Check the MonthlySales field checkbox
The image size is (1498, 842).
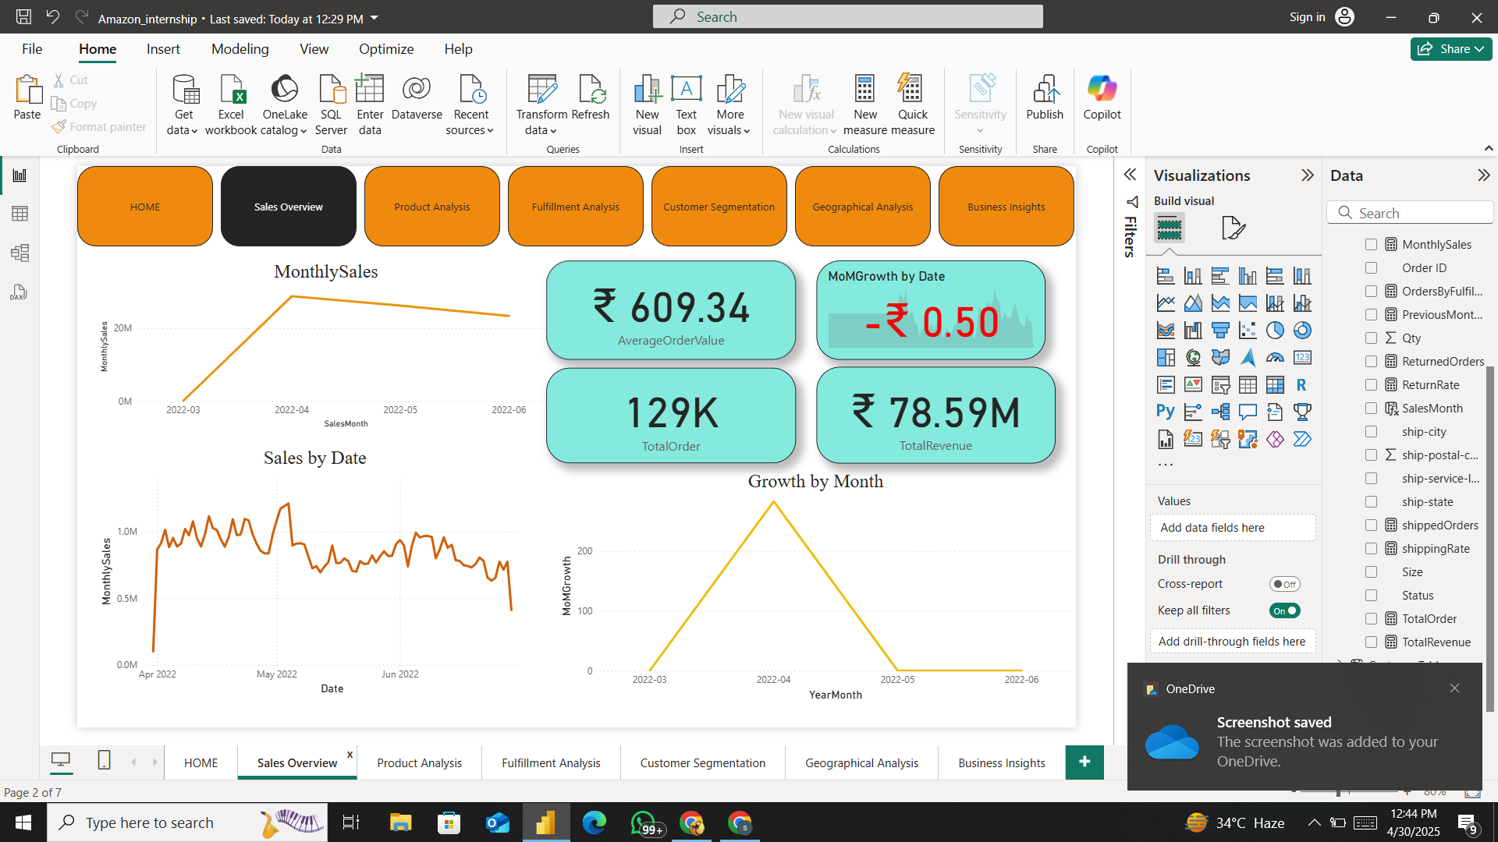point(1371,244)
